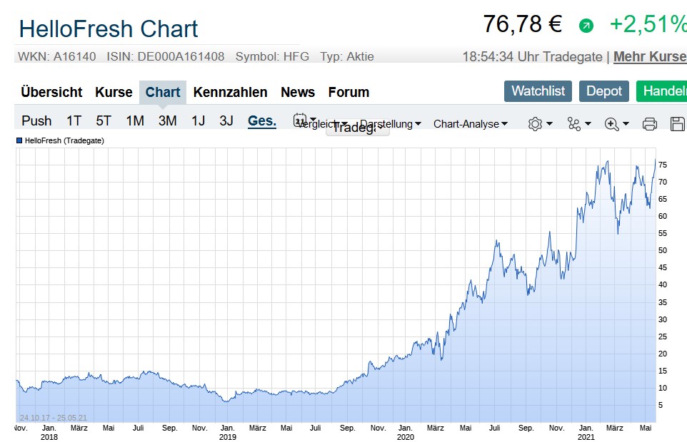Click the Symbol: HFG text
Viewport: 687px width, 442px height.
272,56
